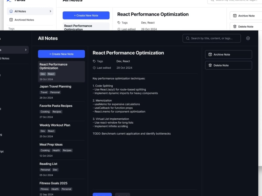Open React Performance Optimization note in dark list

61,72
